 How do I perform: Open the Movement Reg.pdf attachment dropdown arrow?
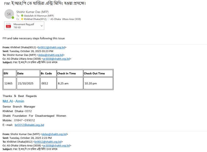41,26
